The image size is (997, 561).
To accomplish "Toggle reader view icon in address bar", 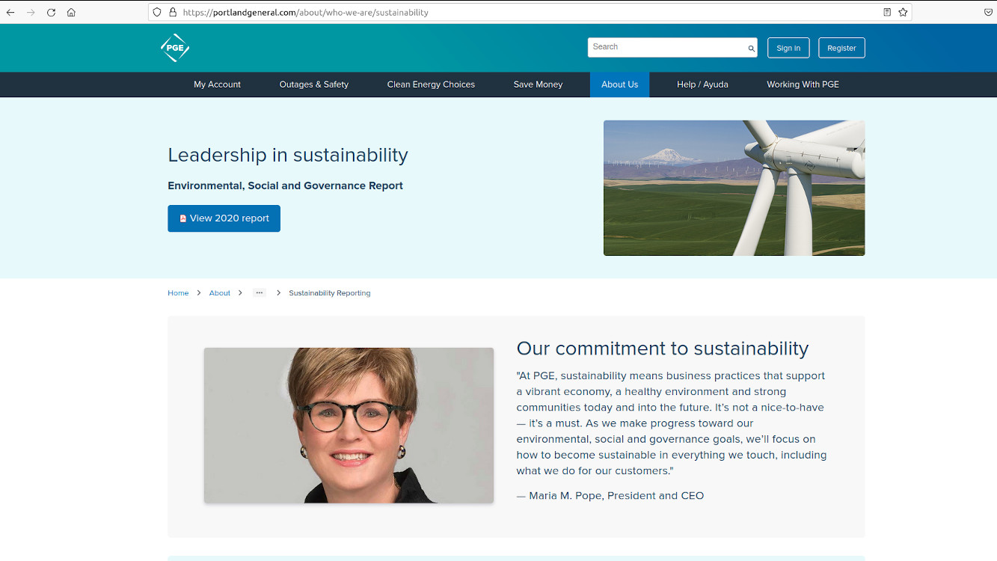I will coord(886,12).
